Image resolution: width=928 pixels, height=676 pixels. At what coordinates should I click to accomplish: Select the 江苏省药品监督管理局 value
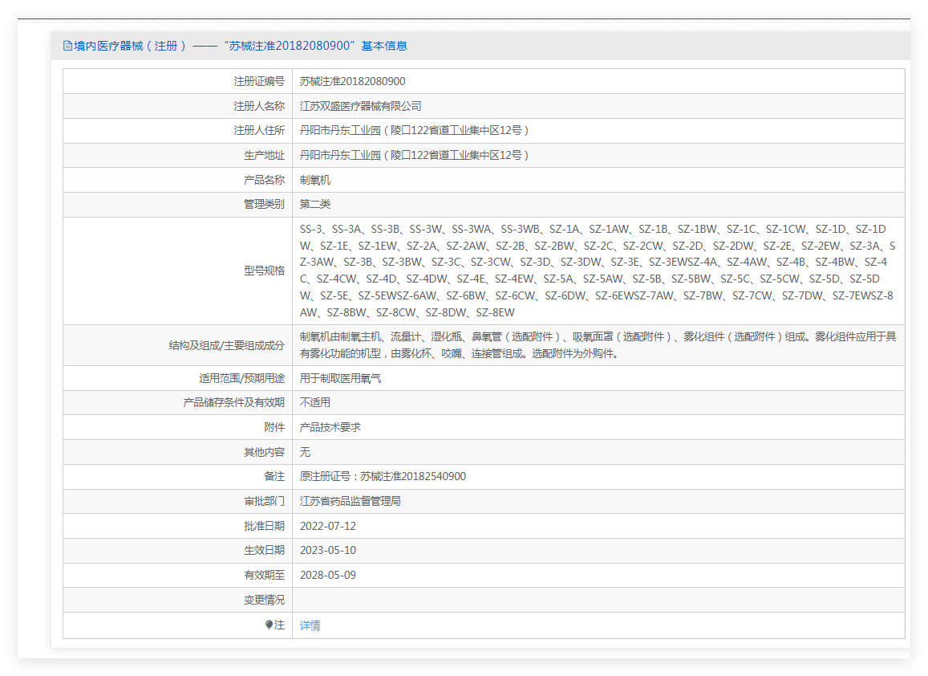pyautogui.click(x=351, y=501)
